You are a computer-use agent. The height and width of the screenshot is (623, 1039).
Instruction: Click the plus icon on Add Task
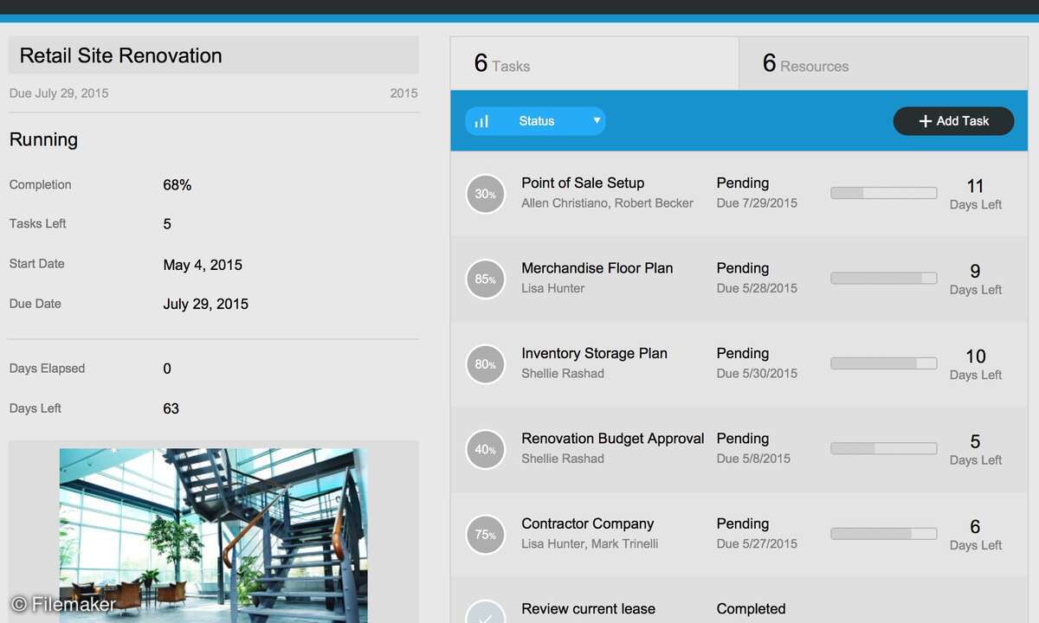[x=925, y=121]
